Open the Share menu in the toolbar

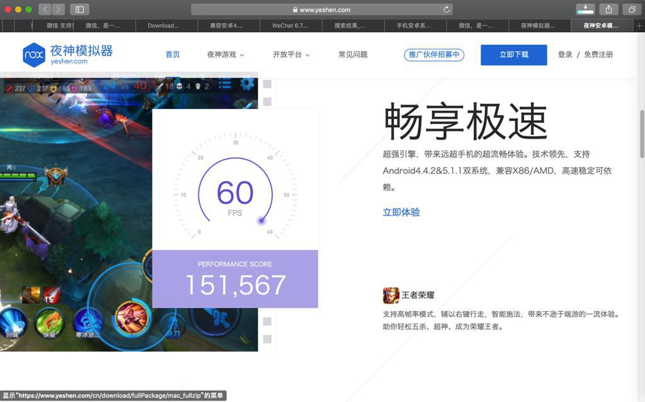[x=609, y=9]
